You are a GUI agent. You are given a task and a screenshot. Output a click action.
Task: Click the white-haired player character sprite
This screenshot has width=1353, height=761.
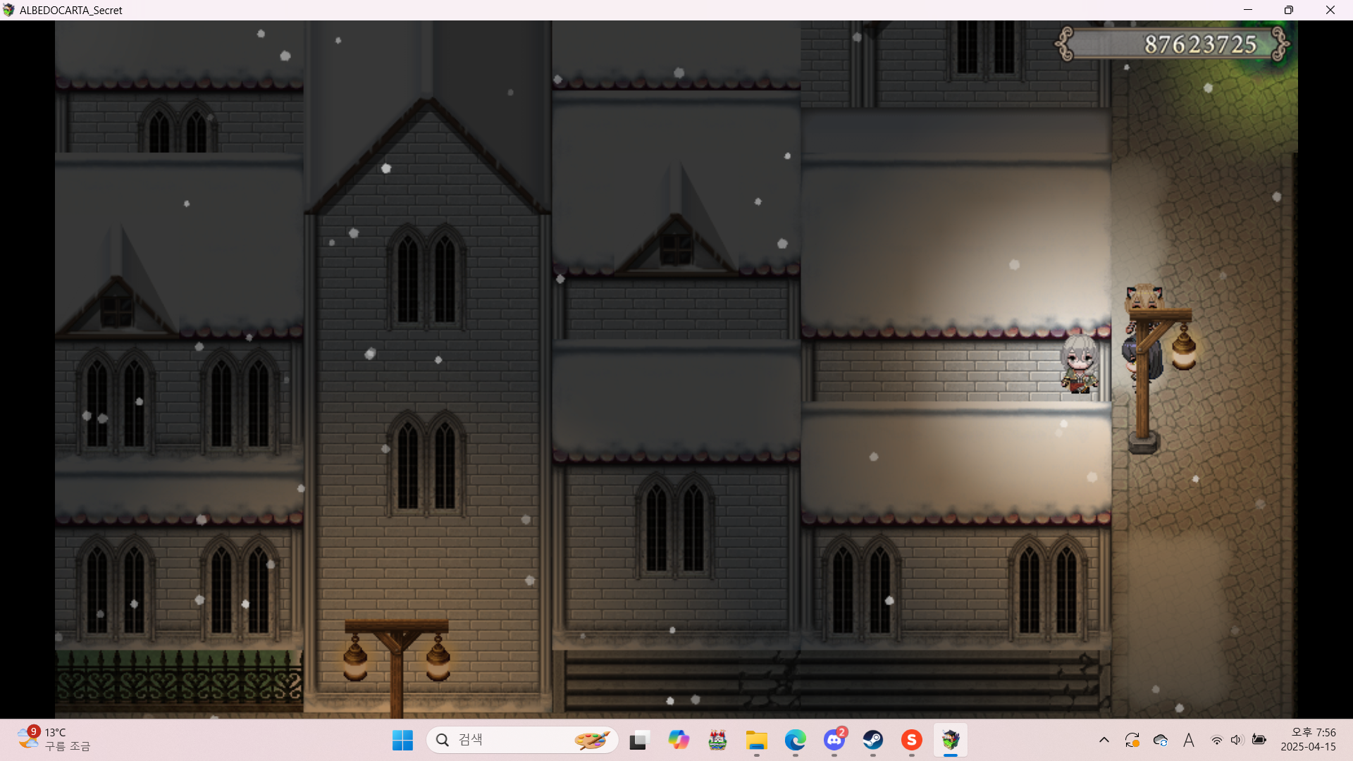tap(1080, 364)
